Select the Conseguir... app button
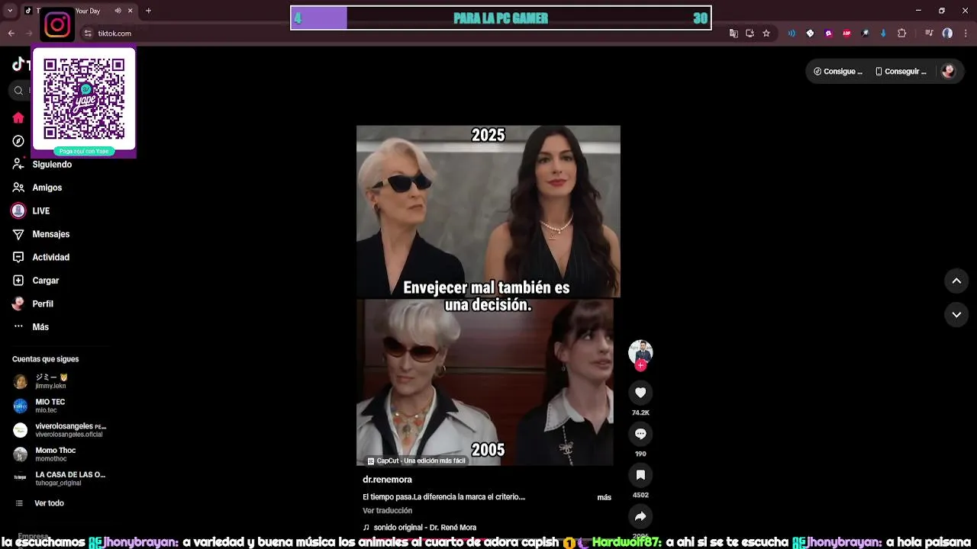977x549 pixels. (x=901, y=72)
